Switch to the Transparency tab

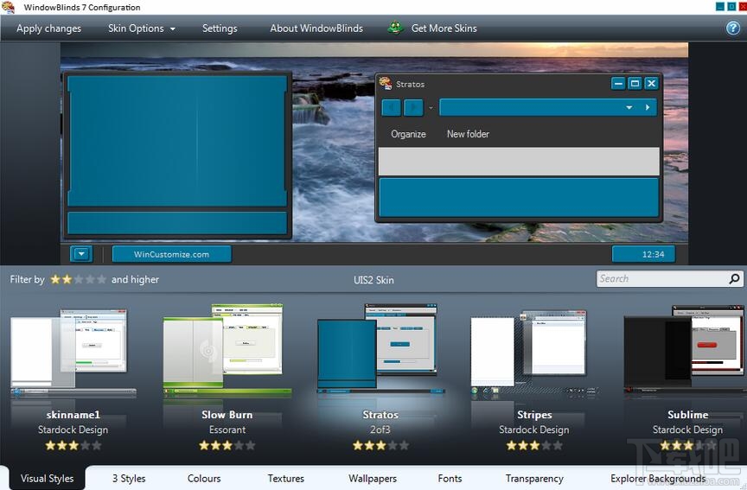(x=534, y=478)
